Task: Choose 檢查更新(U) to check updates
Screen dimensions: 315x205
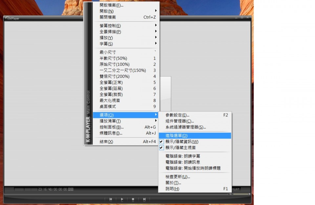Action: click(178, 177)
